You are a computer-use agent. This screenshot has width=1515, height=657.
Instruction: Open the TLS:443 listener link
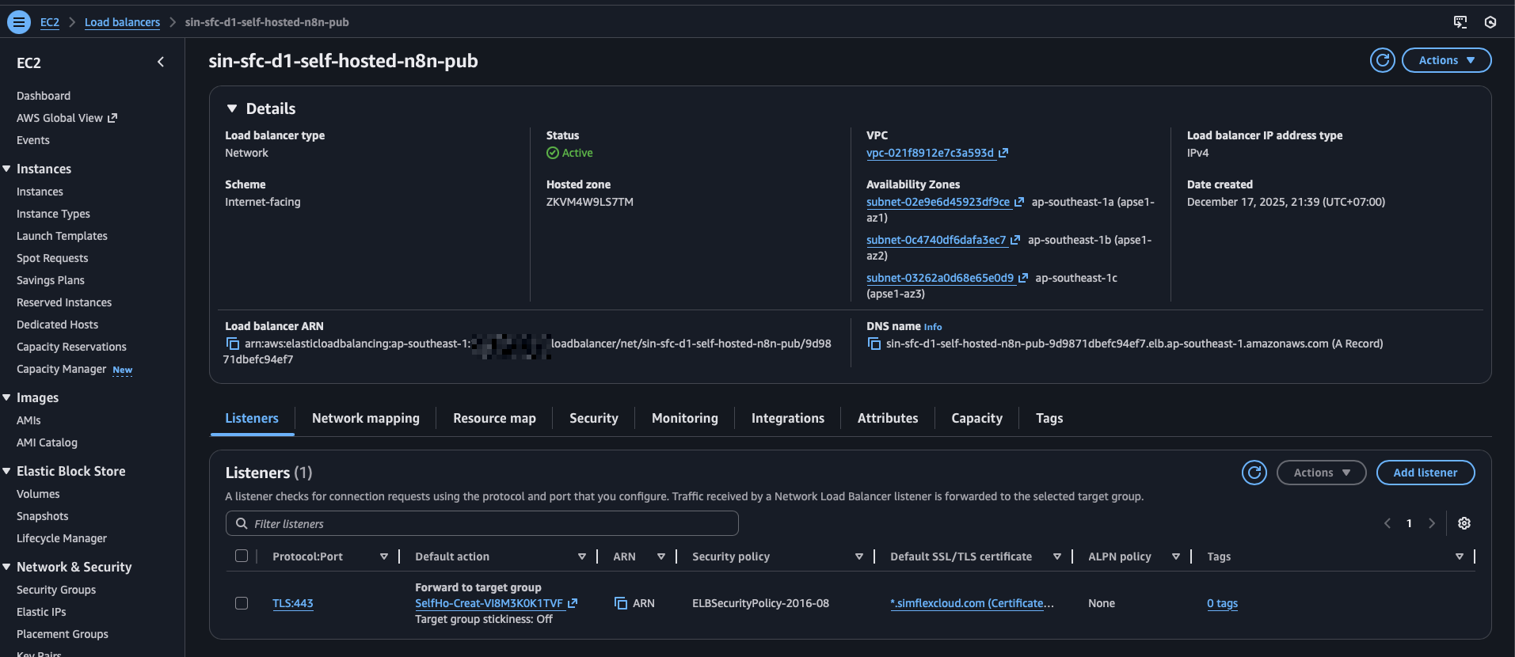point(293,603)
